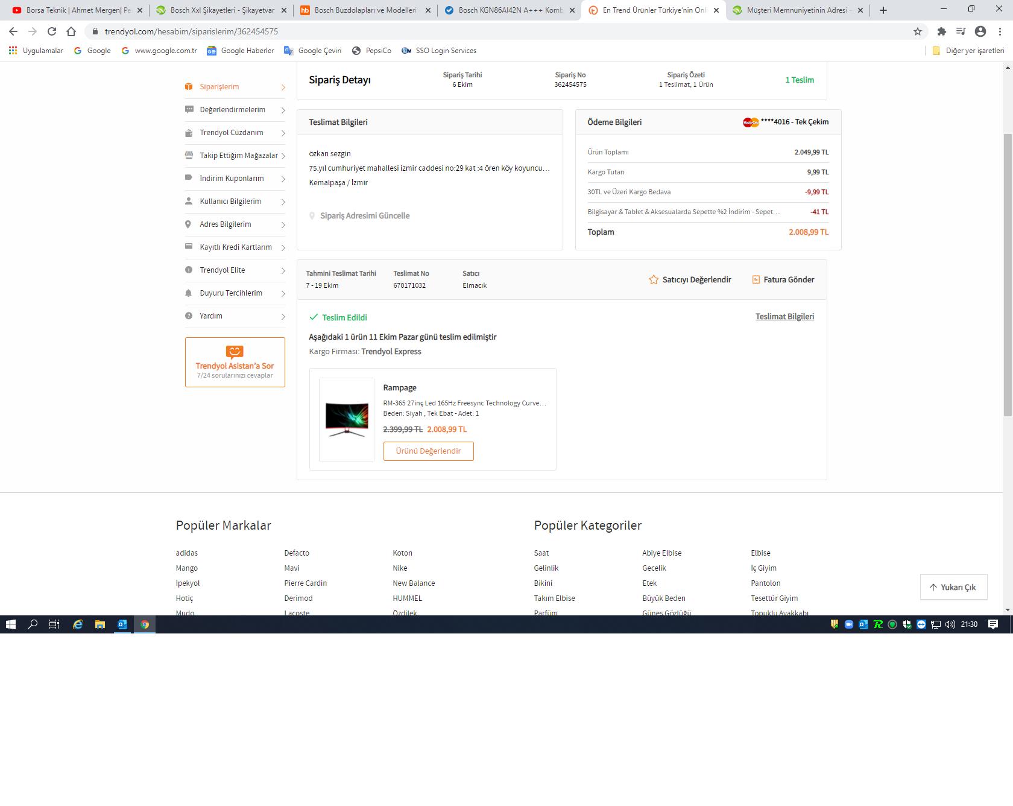Click the Yardım question mark icon

pyautogui.click(x=189, y=316)
